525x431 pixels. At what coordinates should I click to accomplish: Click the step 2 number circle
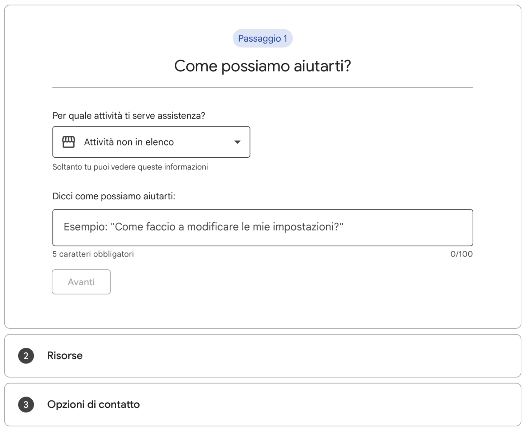pyautogui.click(x=26, y=356)
